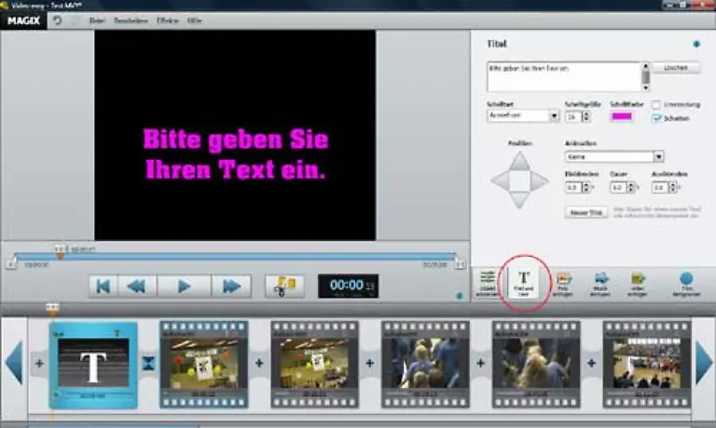Viewport: 716px width, 428px height.
Task: Click the orange position marker above storyboard
Action: click(52, 309)
